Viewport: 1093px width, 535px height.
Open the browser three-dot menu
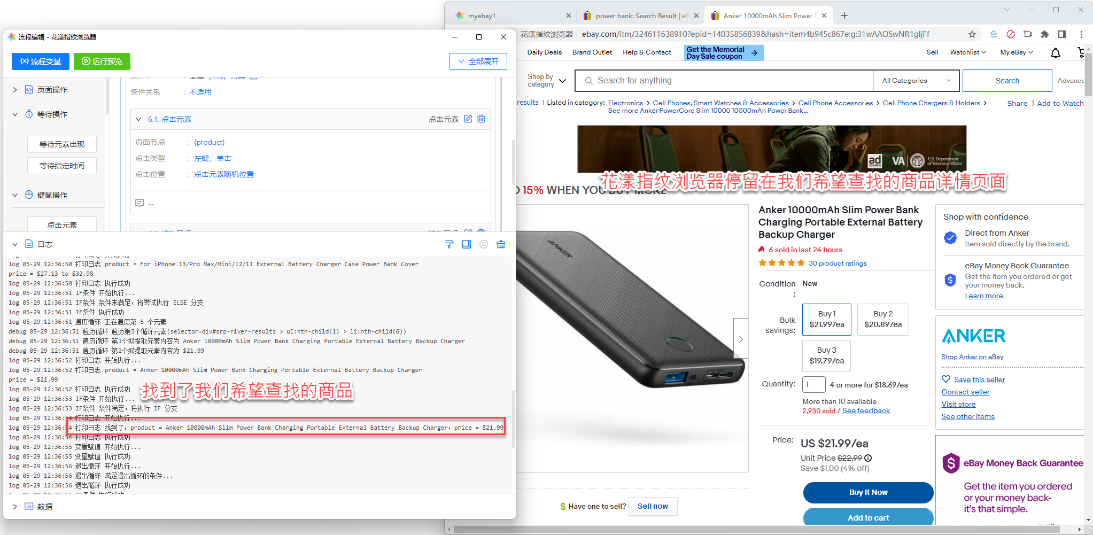coord(1081,34)
